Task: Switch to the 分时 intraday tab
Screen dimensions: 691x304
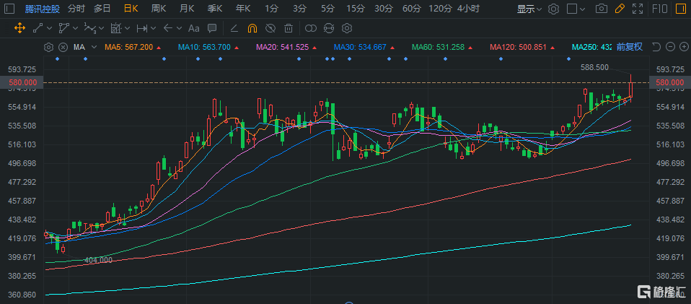Action: (x=76, y=9)
